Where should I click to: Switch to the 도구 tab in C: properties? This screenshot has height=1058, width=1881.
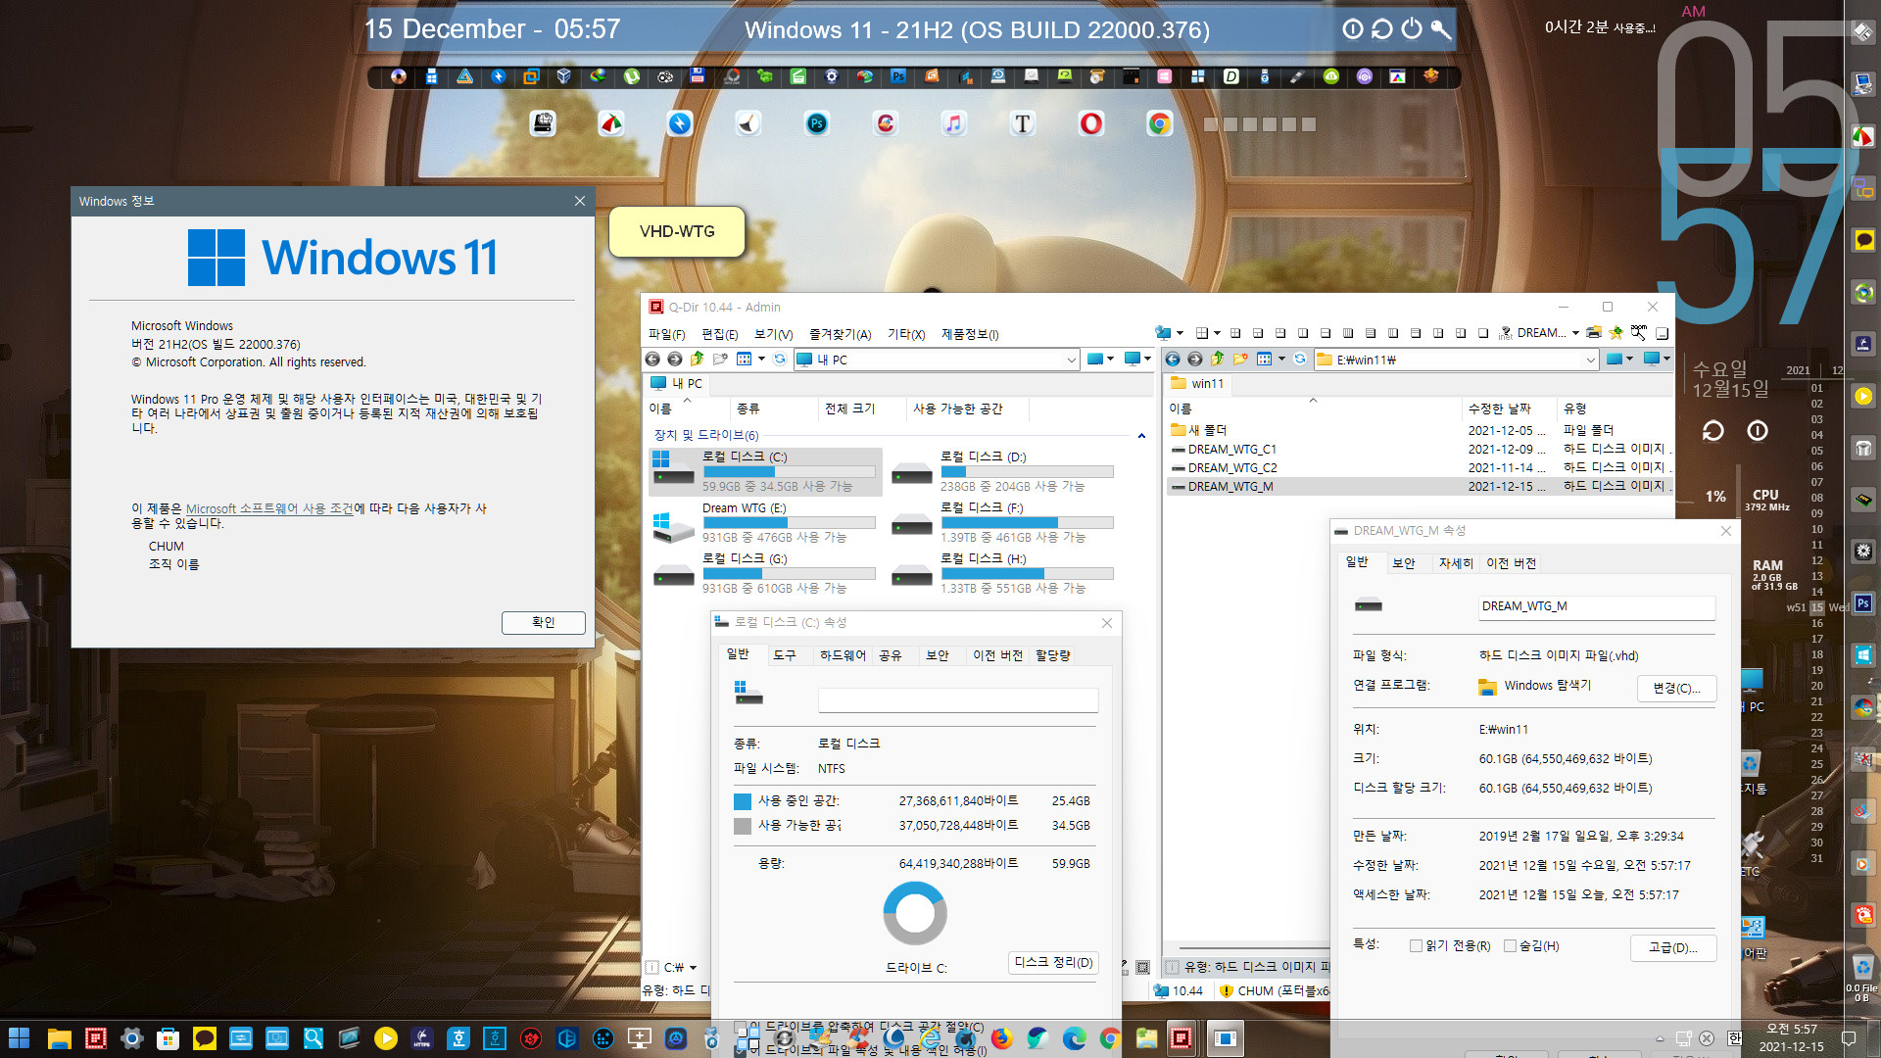click(785, 654)
